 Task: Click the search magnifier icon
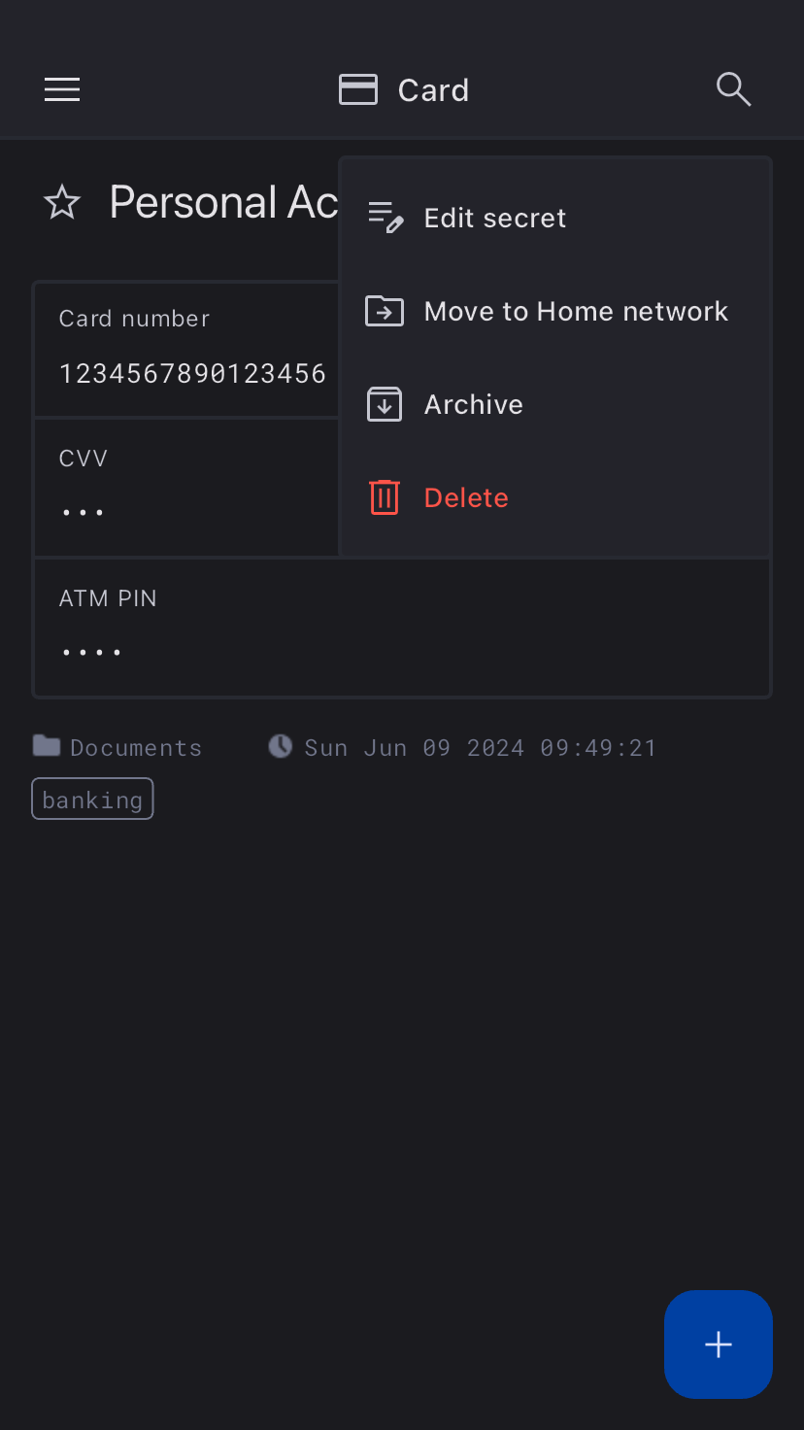point(733,89)
